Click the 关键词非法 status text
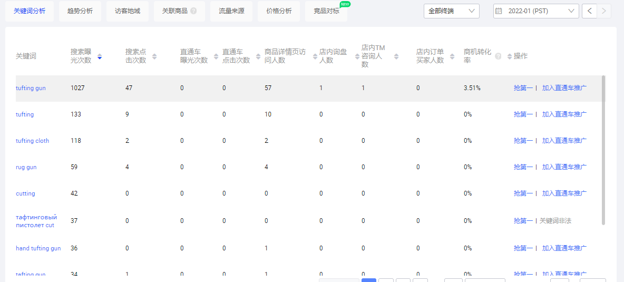 pos(555,221)
